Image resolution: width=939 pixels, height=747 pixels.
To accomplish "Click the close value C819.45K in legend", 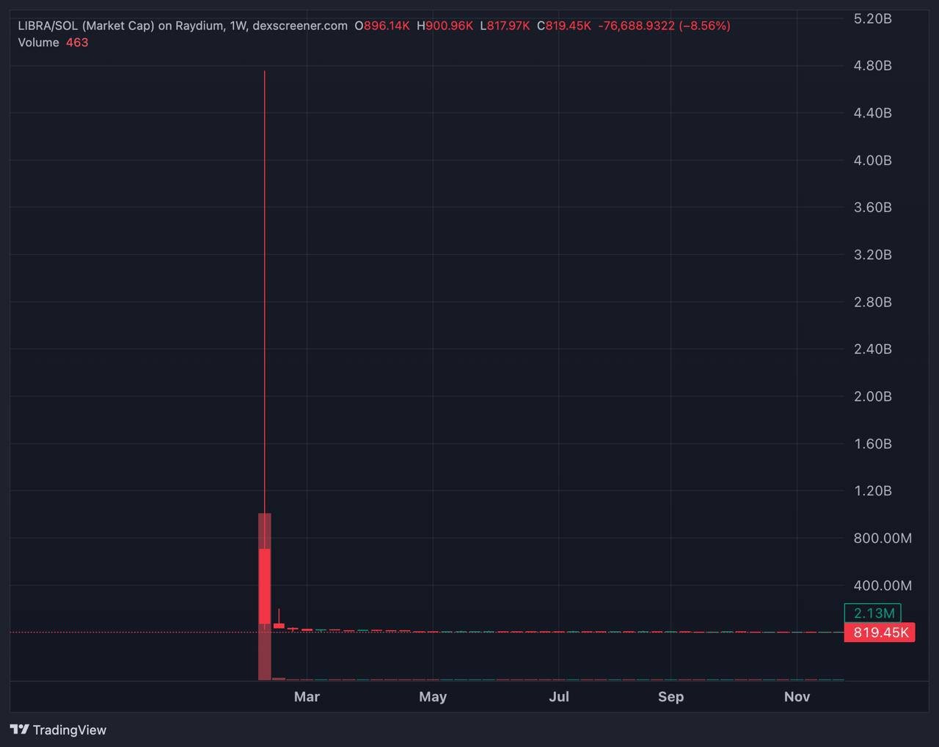I will point(564,26).
